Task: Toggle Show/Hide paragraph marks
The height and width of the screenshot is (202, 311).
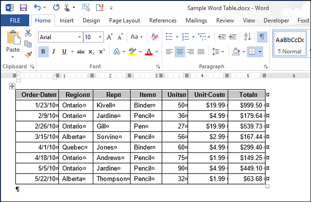Action: (x=262, y=37)
